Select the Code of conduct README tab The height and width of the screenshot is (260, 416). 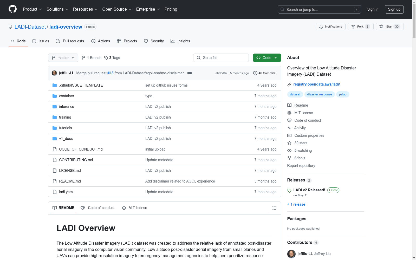(x=97, y=208)
